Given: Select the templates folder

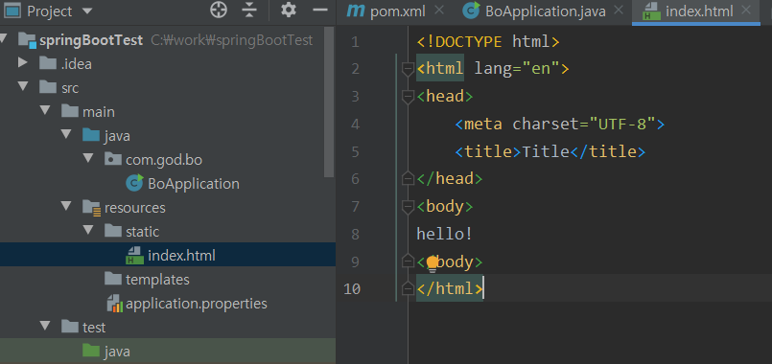Looking at the screenshot, I should pos(157,280).
